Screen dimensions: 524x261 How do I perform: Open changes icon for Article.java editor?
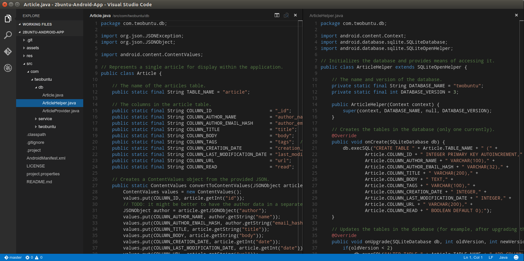coord(286,15)
